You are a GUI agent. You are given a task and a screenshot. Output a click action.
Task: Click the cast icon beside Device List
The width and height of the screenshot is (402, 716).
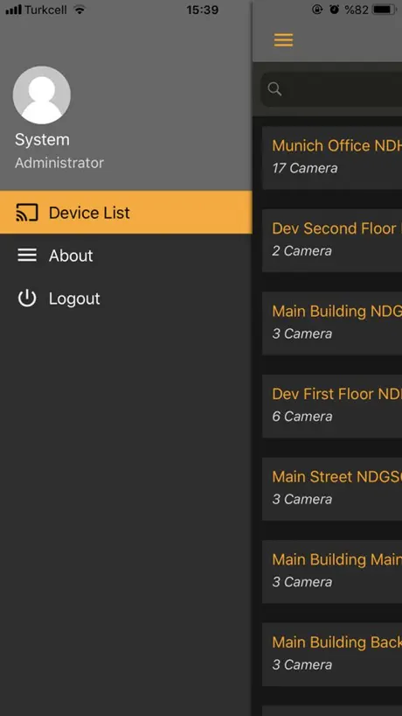point(27,213)
